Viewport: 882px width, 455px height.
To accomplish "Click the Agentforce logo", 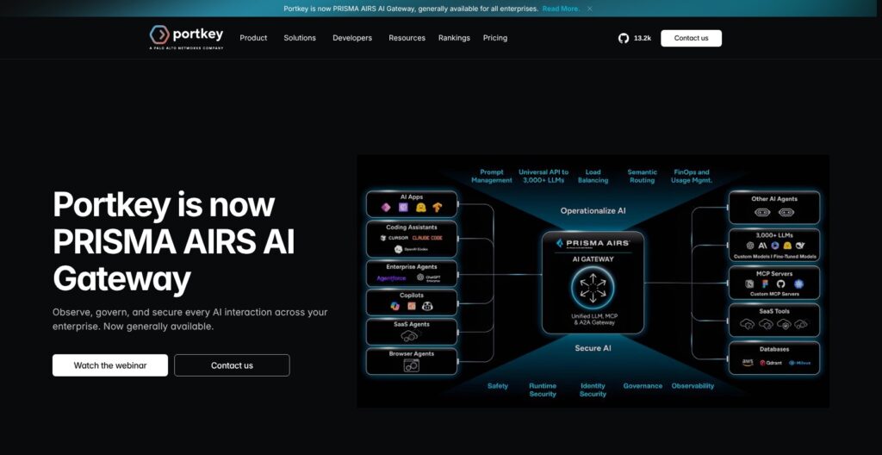I will pos(392,277).
